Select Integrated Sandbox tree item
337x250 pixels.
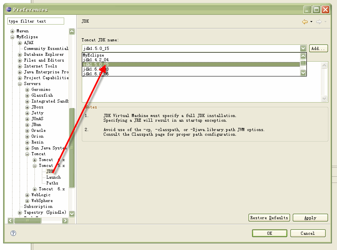pyautogui.click(x=50, y=101)
